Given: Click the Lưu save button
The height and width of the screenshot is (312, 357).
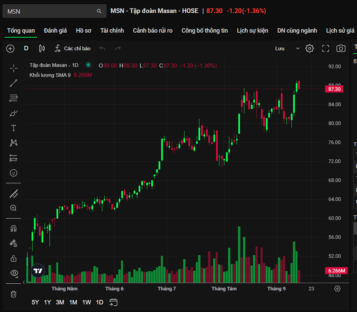Looking at the screenshot, I should click(280, 49).
